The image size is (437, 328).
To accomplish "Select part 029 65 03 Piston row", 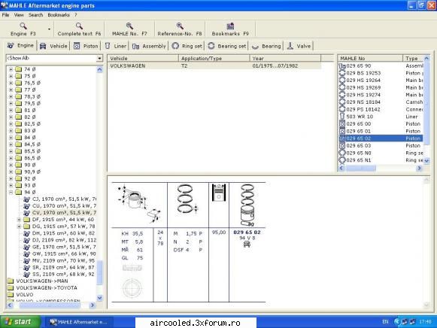I will 381,146.
